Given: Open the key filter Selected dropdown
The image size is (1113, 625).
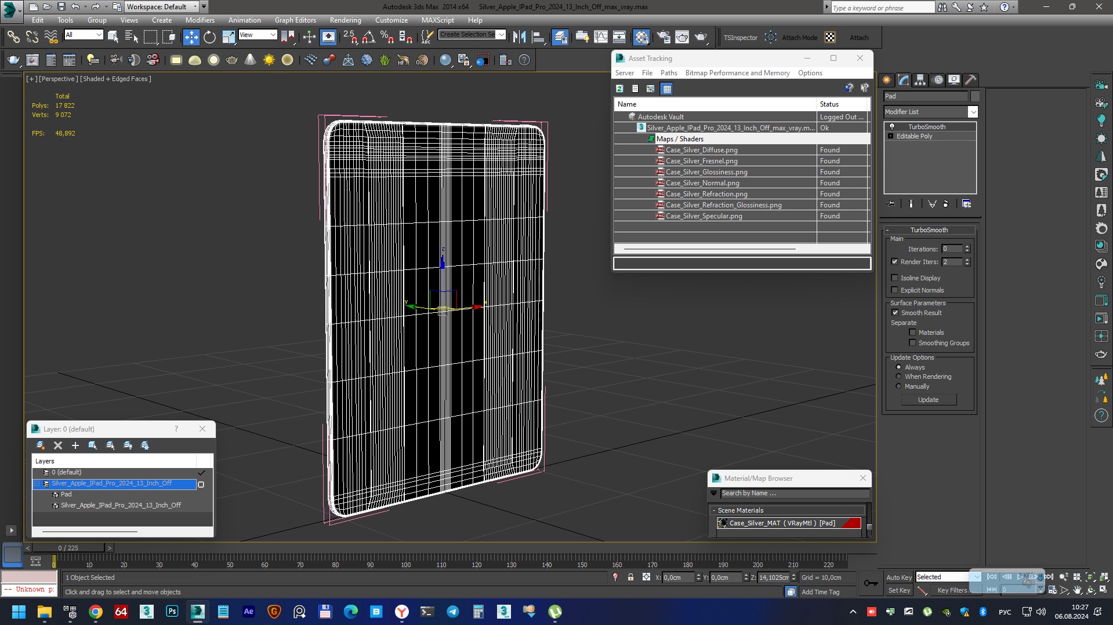Looking at the screenshot, I should [948, 577].
